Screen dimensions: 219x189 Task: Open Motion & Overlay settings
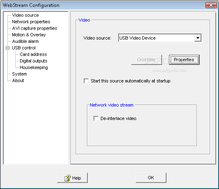(x=29, y=35)
